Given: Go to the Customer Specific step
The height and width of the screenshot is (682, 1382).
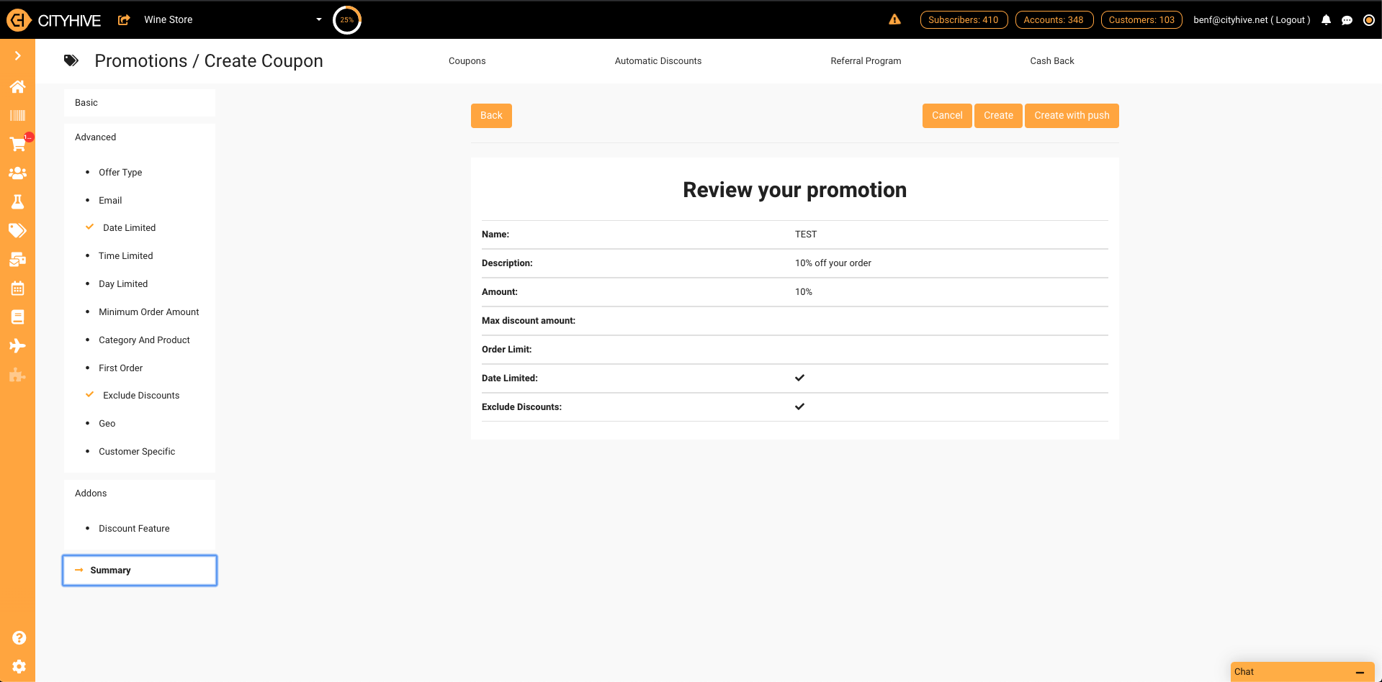Looking at the screenshot, I should pyautogui.click(x=137, y=452).
